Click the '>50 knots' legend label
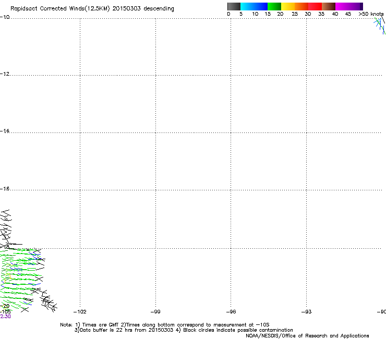Image resolution: width=386 pixels, height=339 pixels. point(371,14)
